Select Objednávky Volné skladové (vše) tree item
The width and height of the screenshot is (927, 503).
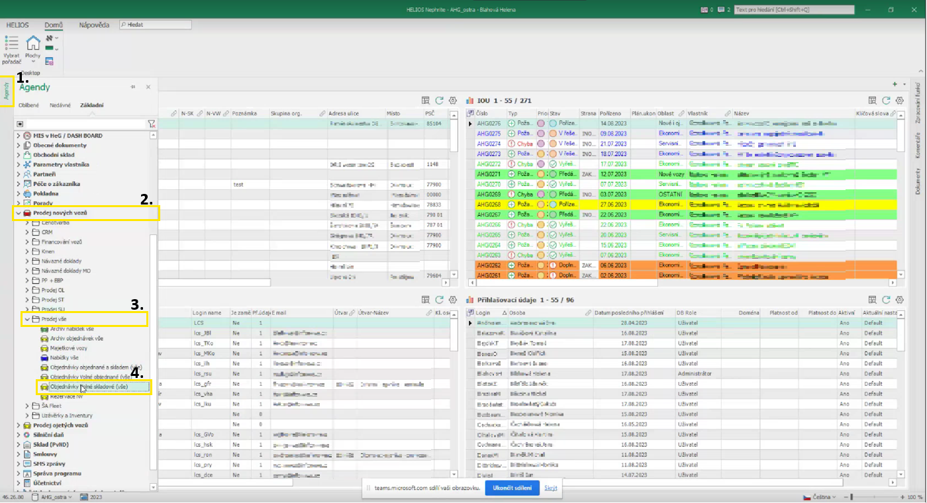point(89,387)
